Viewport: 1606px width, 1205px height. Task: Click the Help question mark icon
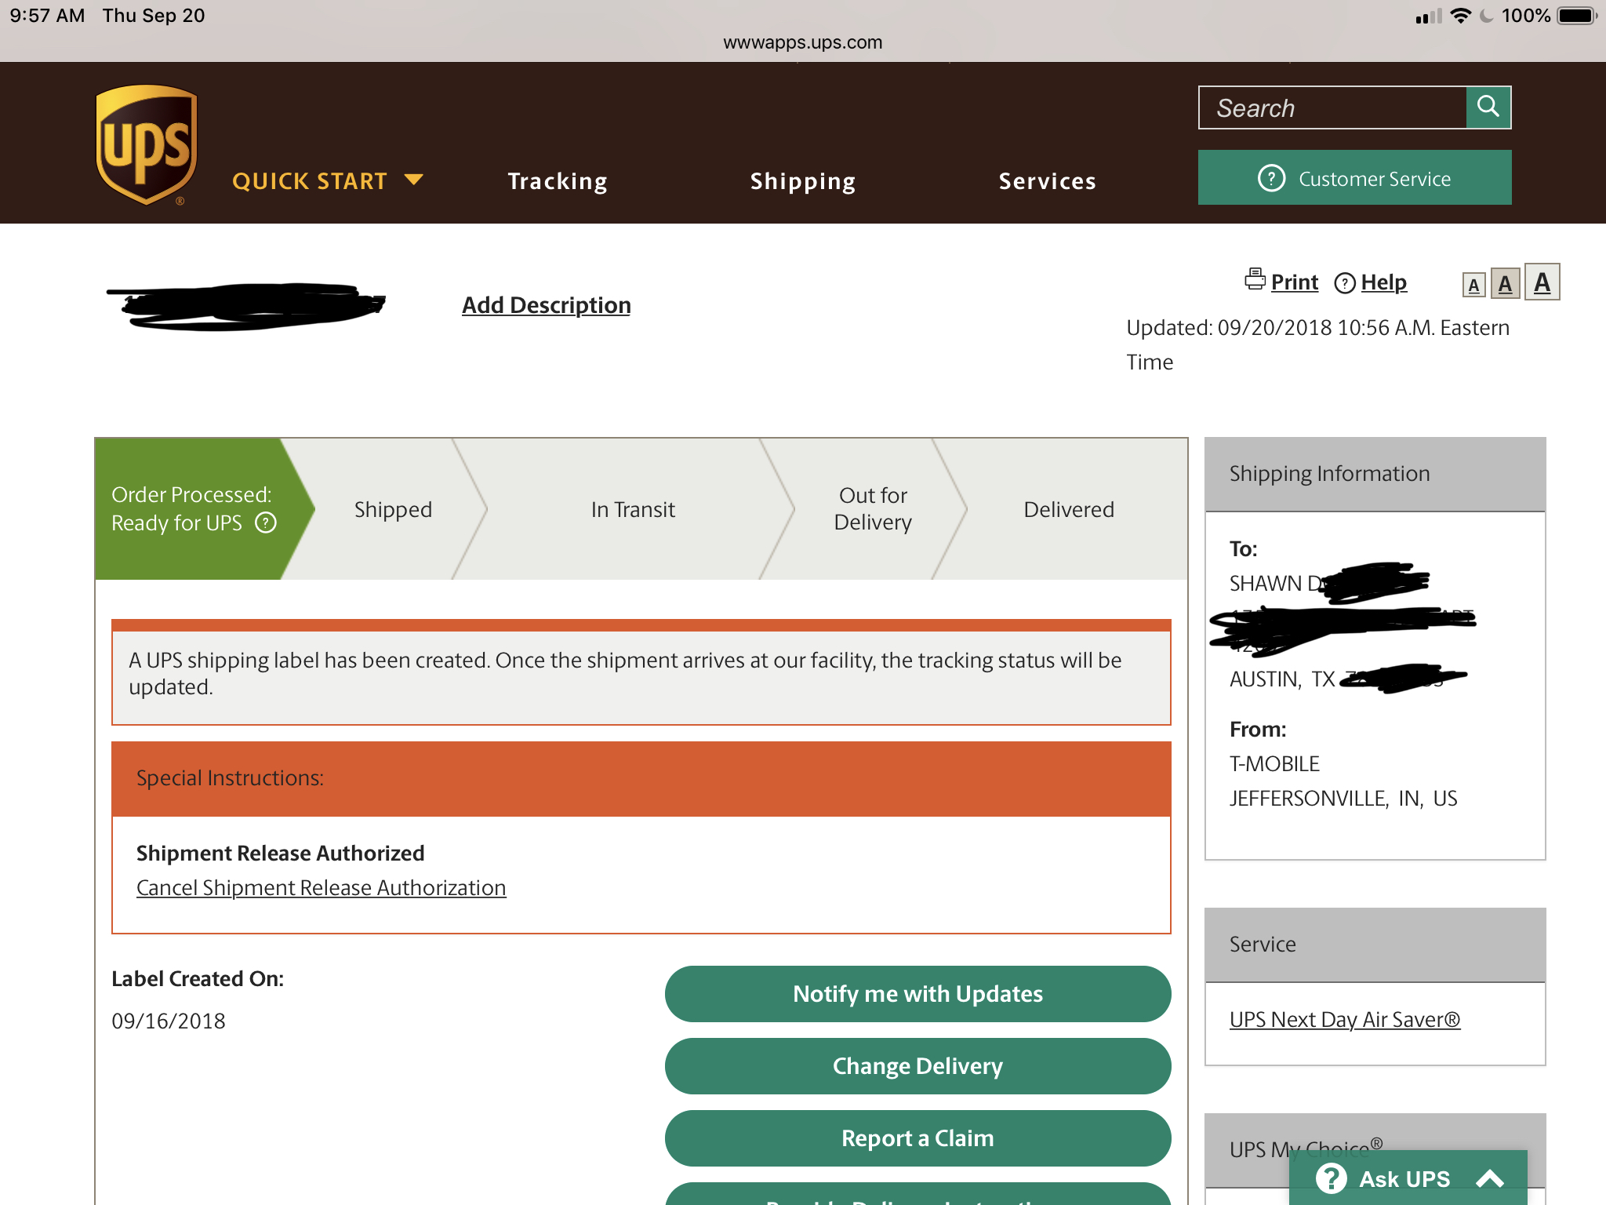pos(1345,282)
